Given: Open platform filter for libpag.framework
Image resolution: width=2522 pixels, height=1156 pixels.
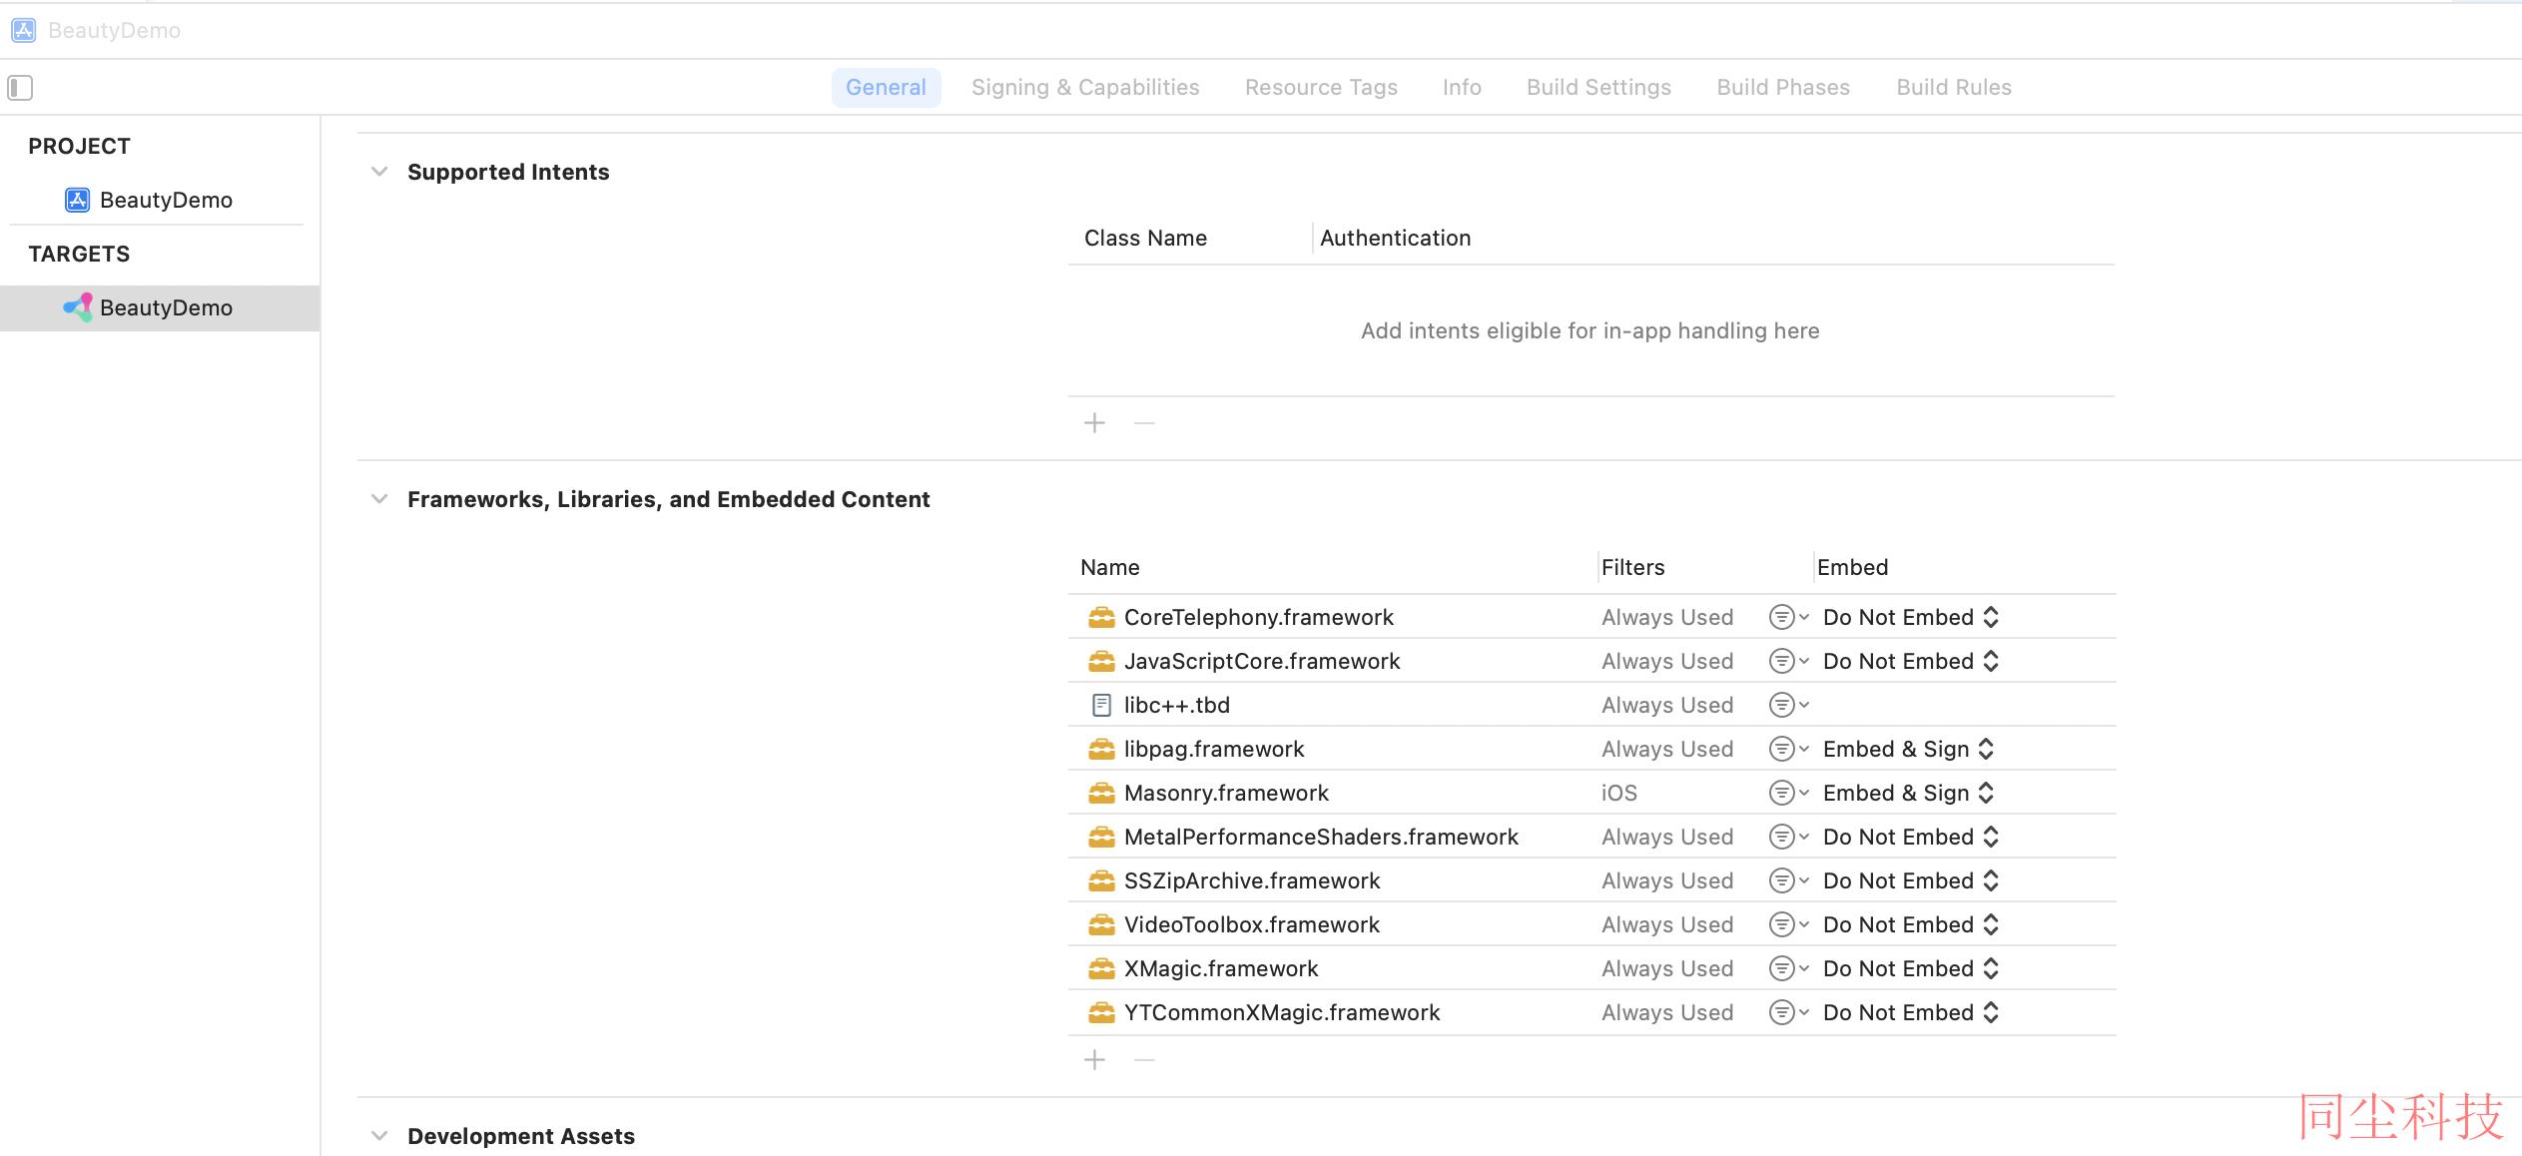Looking at the screenshot, I should pyautogui.click(x=1788, y=749).
